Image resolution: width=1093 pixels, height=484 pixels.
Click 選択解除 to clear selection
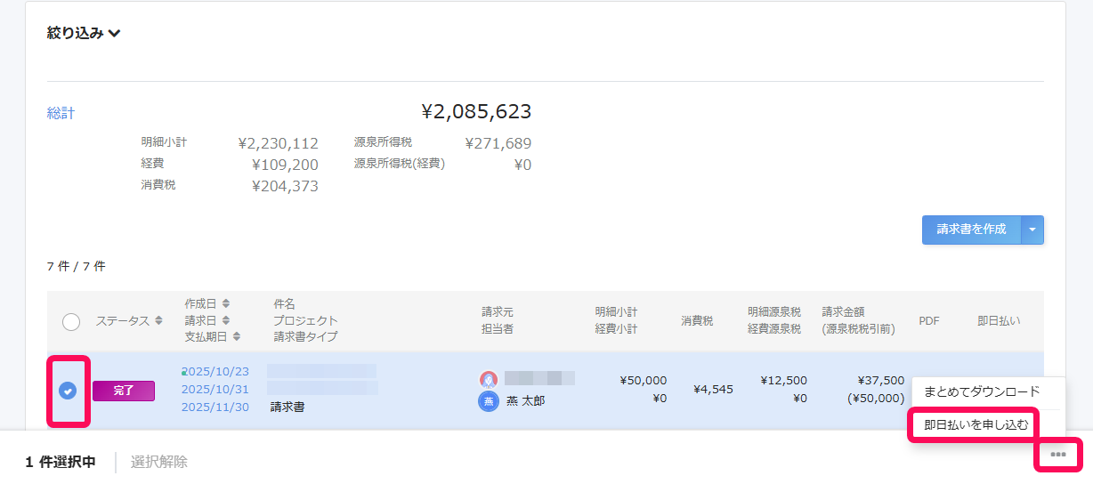coord(159,462)
